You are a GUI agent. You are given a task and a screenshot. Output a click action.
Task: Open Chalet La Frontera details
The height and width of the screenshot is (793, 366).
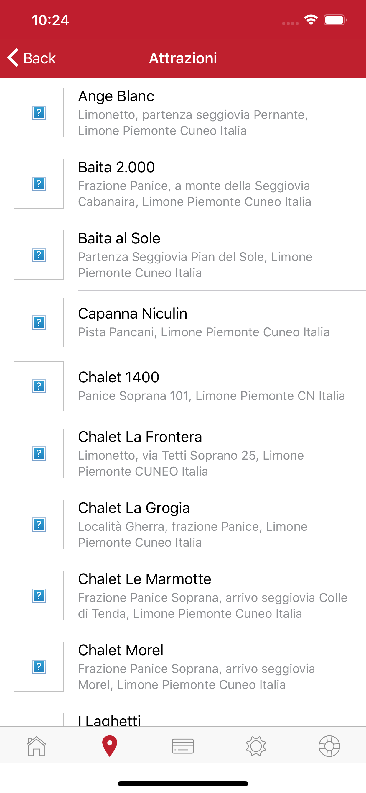tap(183, 453)
